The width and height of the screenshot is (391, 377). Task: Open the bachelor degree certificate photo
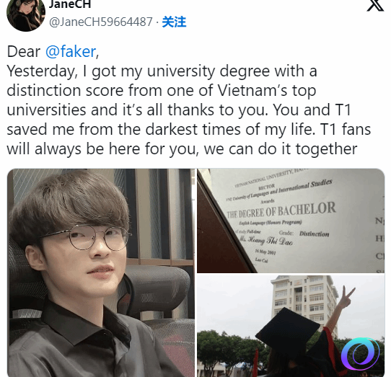[x=291, y=221]
